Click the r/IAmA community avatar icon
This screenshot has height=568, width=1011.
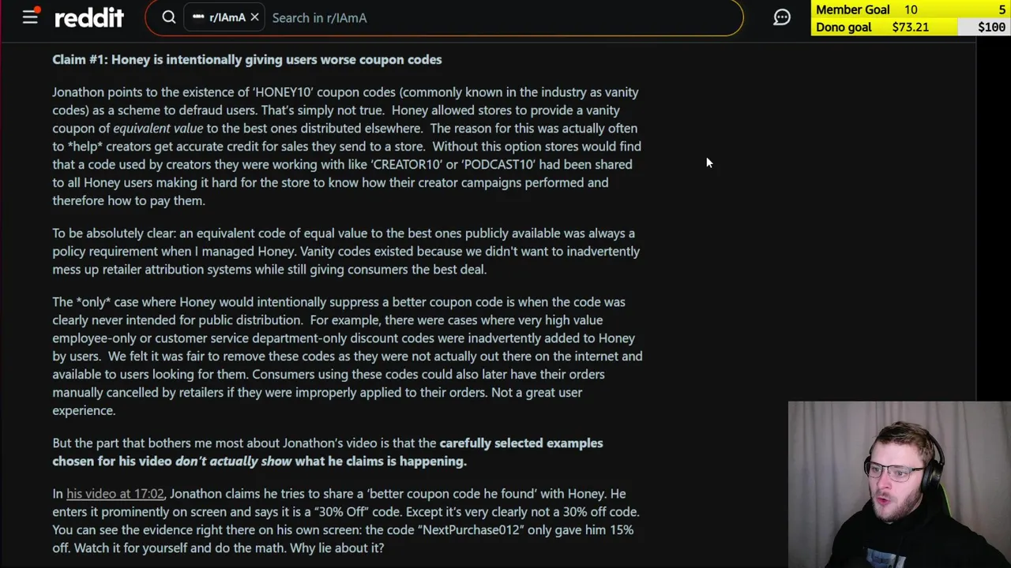(x=198, y=17)
